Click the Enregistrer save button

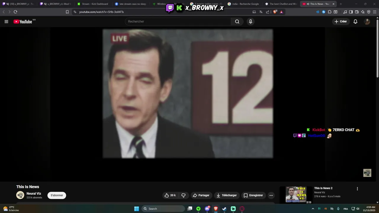253,195
